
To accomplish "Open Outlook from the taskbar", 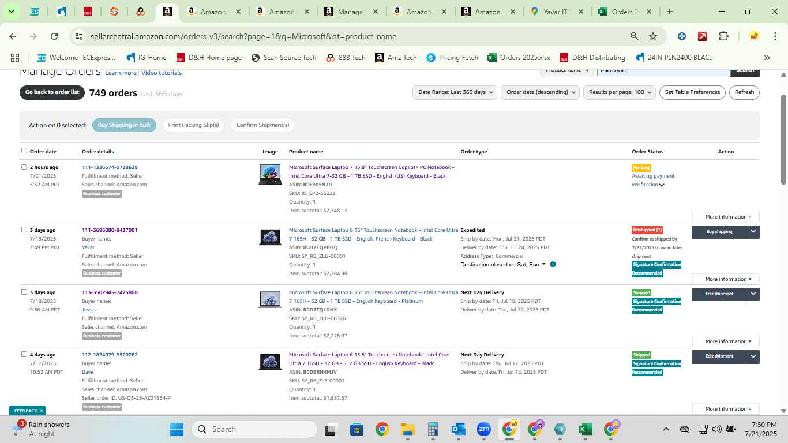I will tap(459, 429).
